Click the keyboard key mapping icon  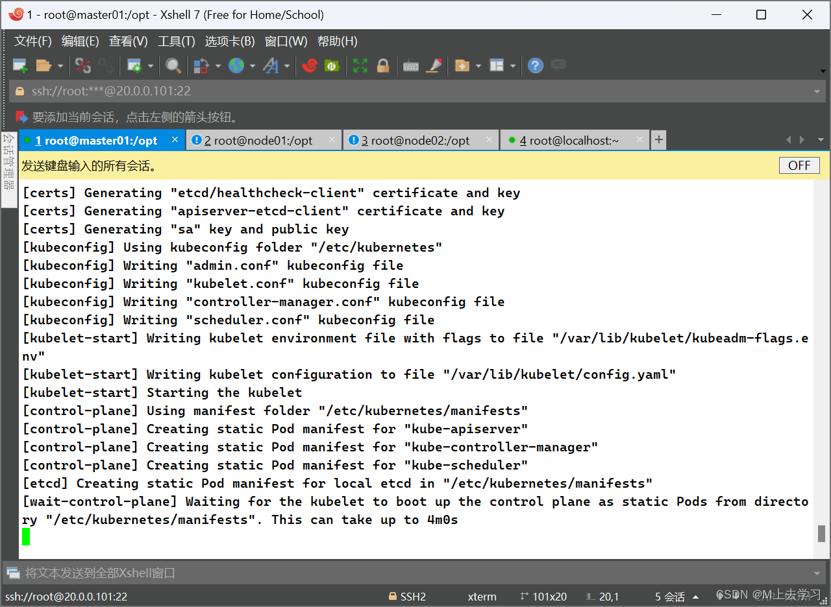pyautogui.click(x=411, y=65)
